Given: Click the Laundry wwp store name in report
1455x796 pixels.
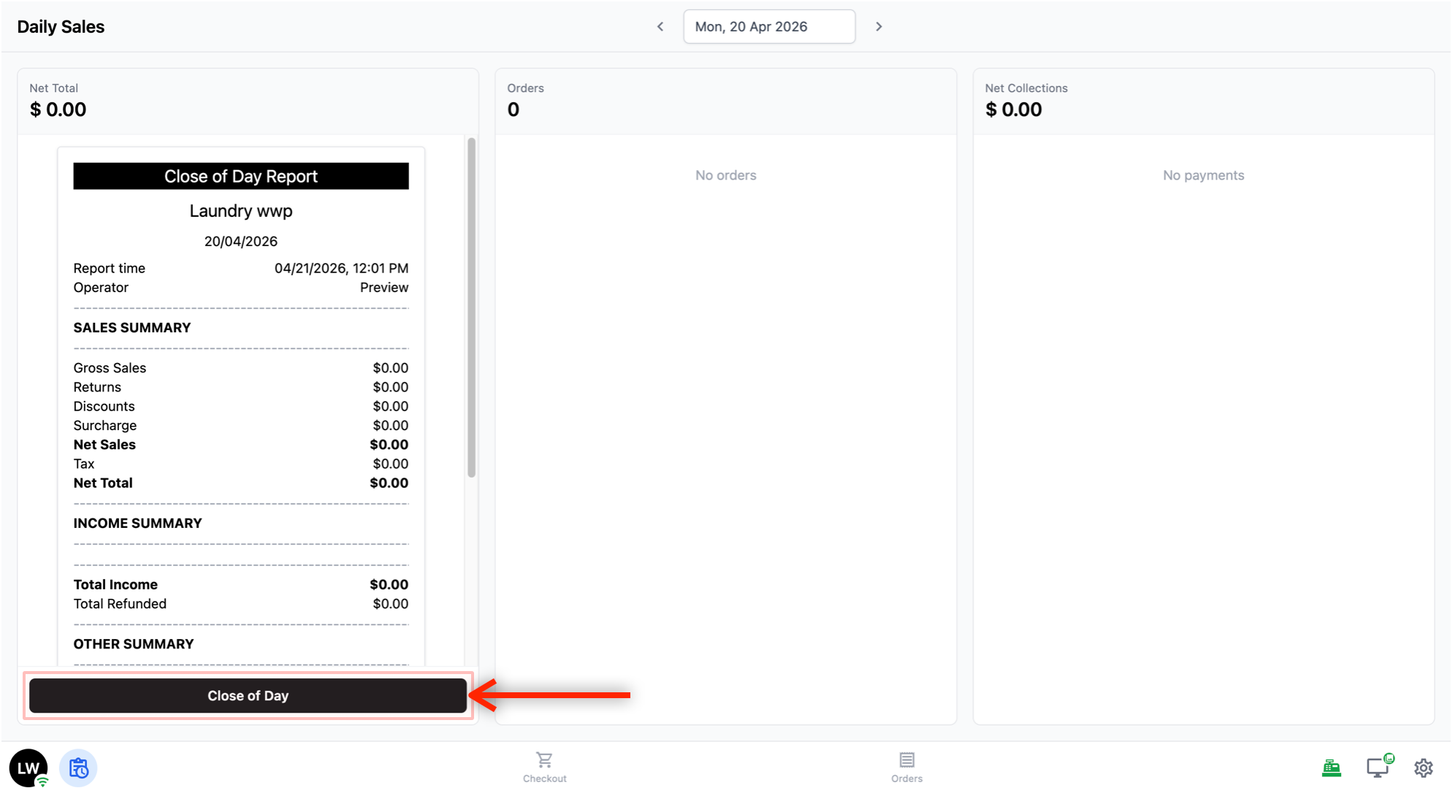Looking at the screenshot, I should [x=240, y=211].
